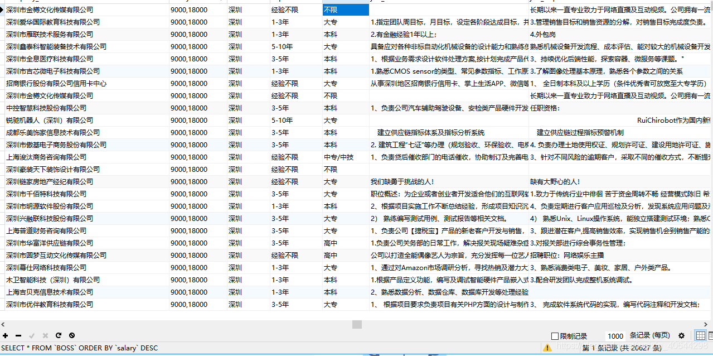
Task: Switch to grid view
Action: (x=701, y=335)
